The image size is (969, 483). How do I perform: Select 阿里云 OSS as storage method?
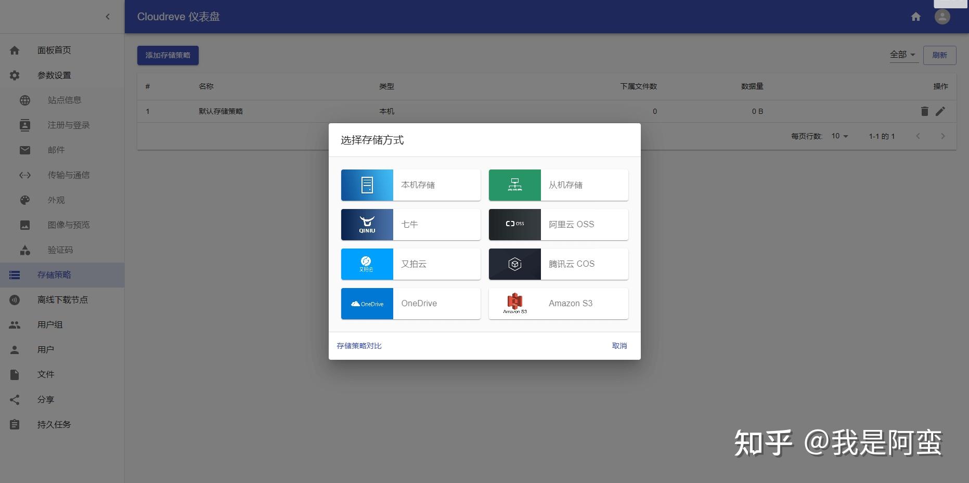point(558,224)
